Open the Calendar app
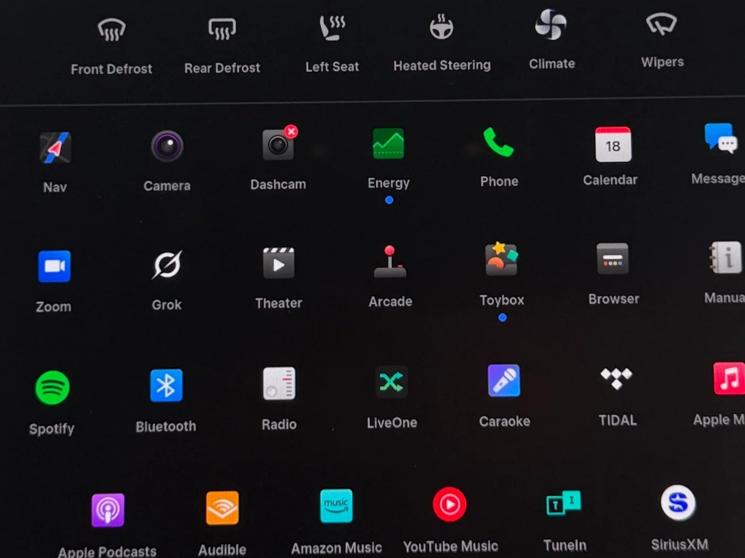Viewport: 745px width, 558px height. [613, 144]
